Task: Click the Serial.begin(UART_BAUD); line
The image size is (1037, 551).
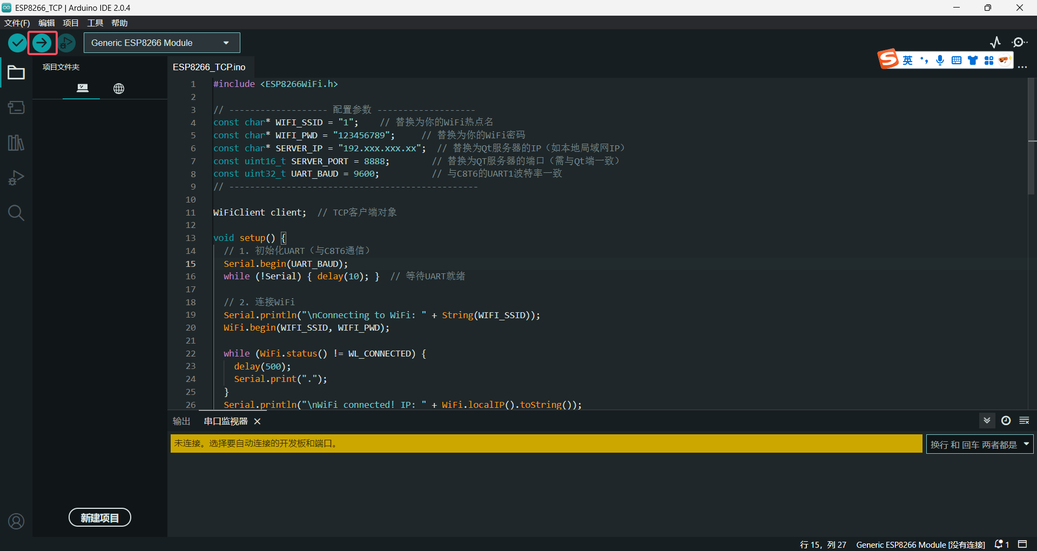Action: coord(286,264)
